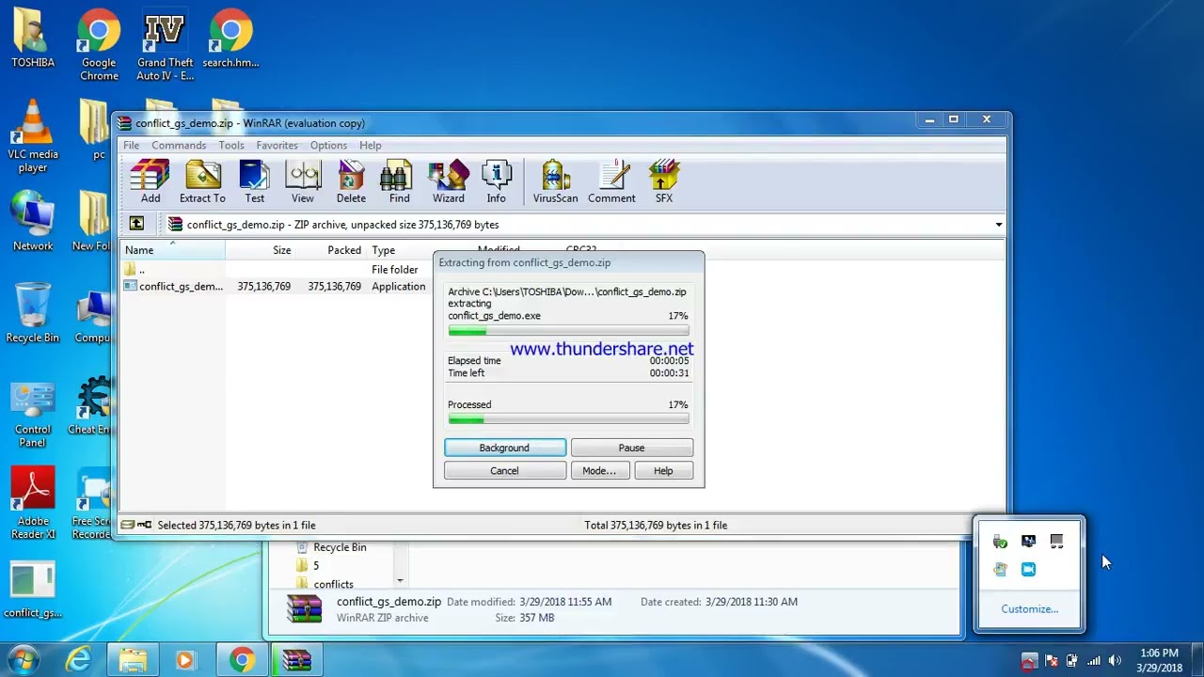
Task: Click the Help button in extraction dialog
Action: point(664,471)
